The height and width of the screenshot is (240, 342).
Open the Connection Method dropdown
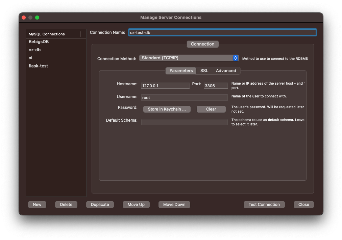(189, 58)
